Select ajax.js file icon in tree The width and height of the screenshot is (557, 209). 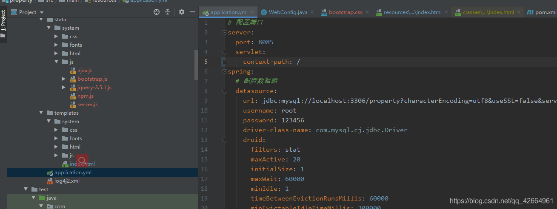pyautogui.click(x=73, y=71)
